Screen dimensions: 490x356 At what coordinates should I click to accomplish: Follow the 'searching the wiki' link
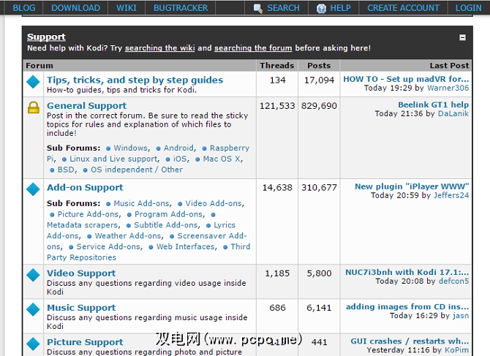[159, 48]
